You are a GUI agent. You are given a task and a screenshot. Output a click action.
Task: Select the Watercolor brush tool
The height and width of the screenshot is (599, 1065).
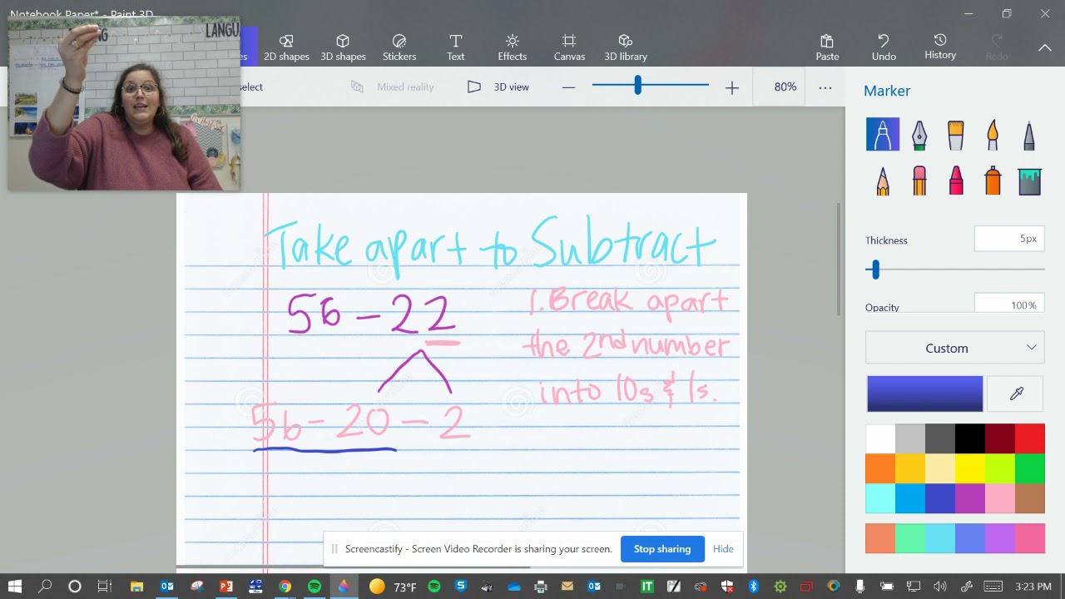(992, 134)
